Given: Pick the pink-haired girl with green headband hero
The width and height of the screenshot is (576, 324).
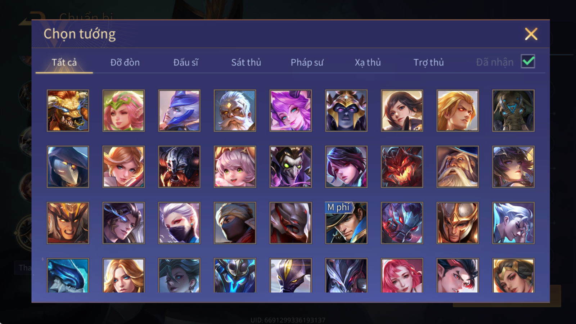Looking at the screenshot, I should coord(123,111).
